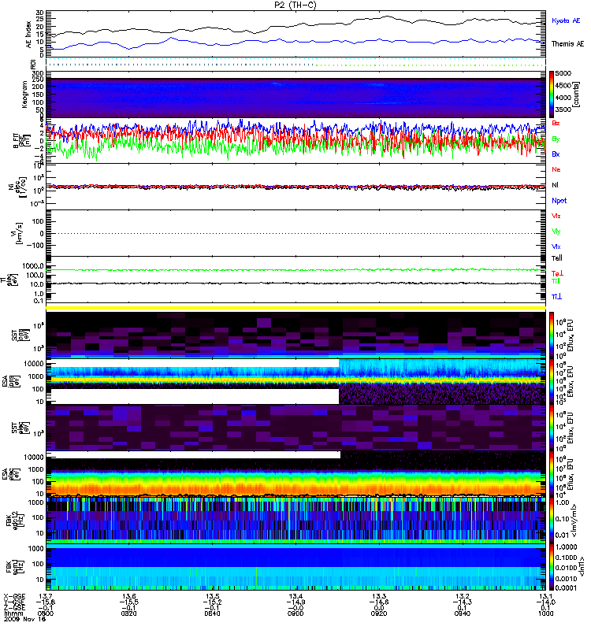The image size is (591, 630).
Task: Click the ESA ion Eflux color bar
Action: click(552, 381)
